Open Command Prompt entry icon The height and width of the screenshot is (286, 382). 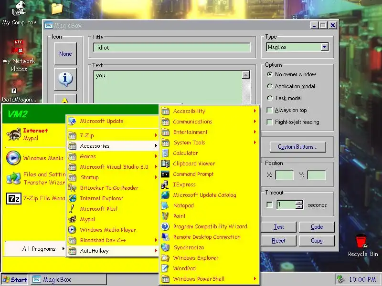[165, 174]
